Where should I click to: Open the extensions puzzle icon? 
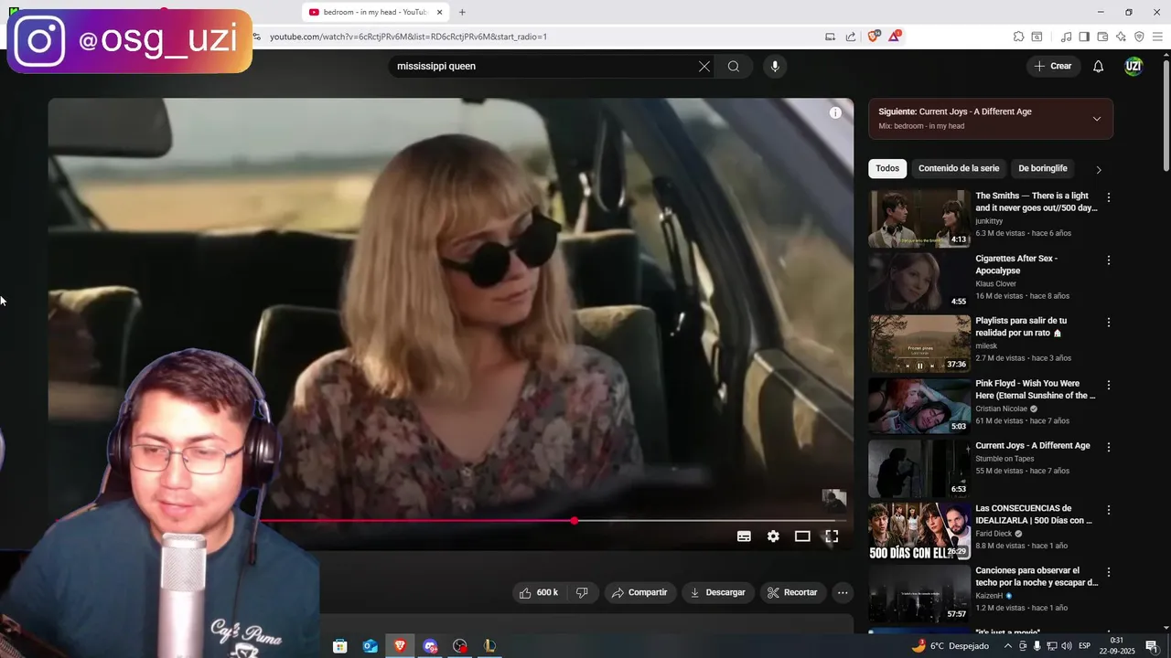pos(1018,37)
